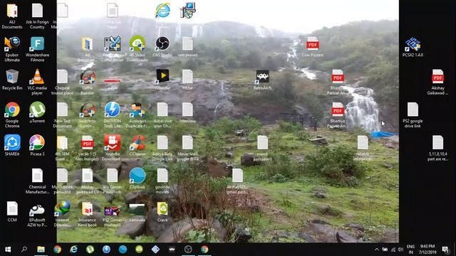Open the PS2 Games thumbnail file
The height and width of the screenshot is (256, 456).
tap(113, 210)
